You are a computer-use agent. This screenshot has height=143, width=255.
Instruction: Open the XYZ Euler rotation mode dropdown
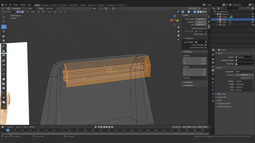[195, 78]
